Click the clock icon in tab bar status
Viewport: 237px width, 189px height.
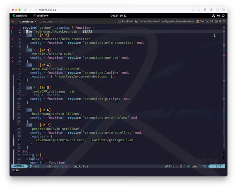(x=216, y=21)
